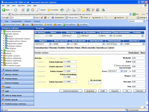Open the Kupci module
149x112 pixels.
[x=26, y=25]
